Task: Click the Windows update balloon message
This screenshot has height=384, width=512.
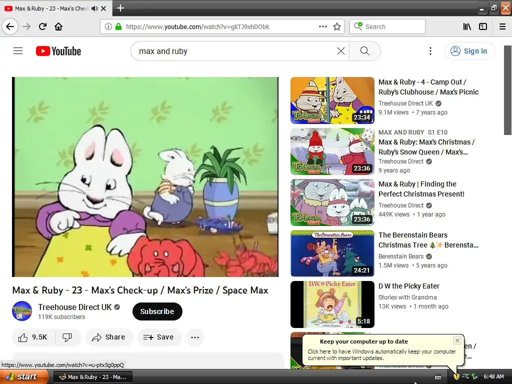Action: [x=381, y=354]
